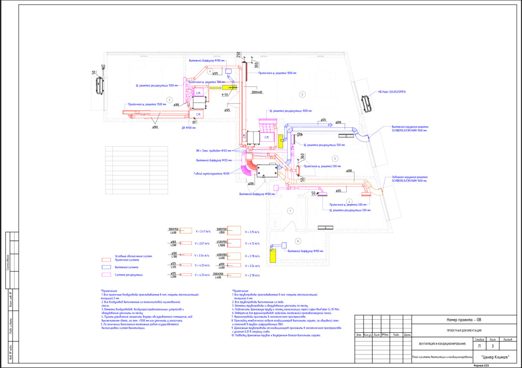Select 'Вытяжной диффузор Ф125 мм.' label
The width and height of the screenshot is (522, 368).
point(214,159)
